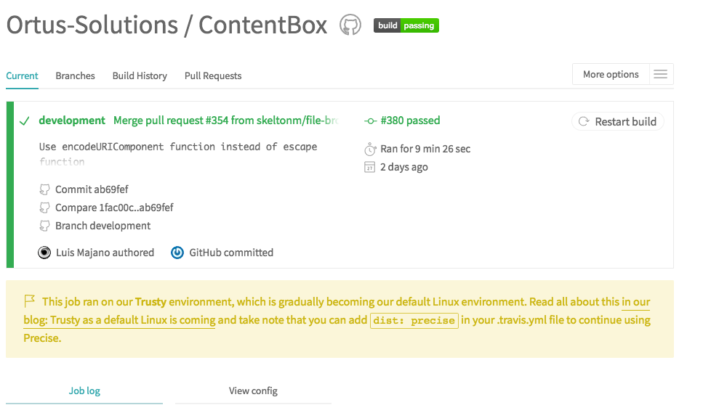The width and height of the screenshot is (711, 413).
Task: Open the Trusty blog post link
Action: click(x=119, y=320)
